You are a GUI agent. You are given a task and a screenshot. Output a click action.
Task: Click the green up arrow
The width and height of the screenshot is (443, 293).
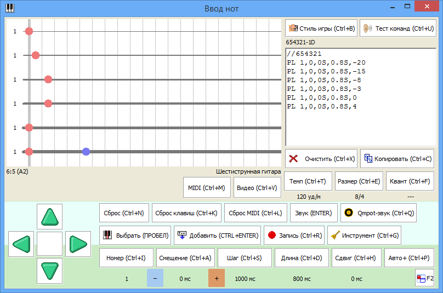click(x=50, y=217)
